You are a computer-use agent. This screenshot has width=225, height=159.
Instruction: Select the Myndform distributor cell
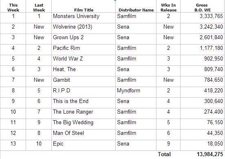(136, 92)
